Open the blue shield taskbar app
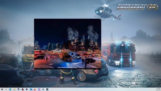 (31, 89)
